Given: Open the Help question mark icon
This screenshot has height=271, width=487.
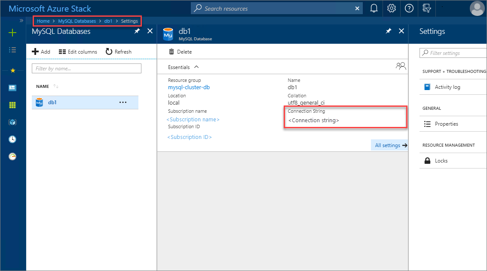Looking at the screenshot, I should (x=409, y=8).
